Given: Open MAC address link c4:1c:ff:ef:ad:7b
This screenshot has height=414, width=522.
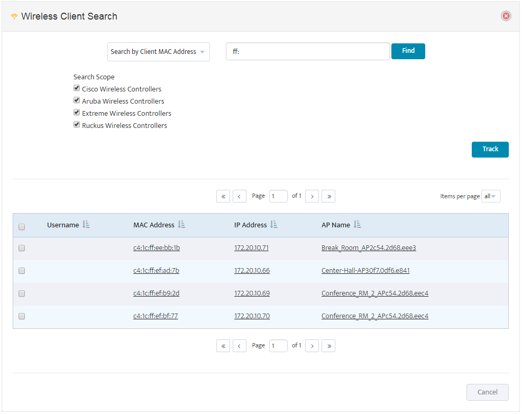Looking at the screenshot, I should coord(156,271).
